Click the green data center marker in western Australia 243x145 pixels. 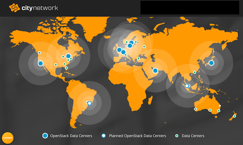[196, 109]
